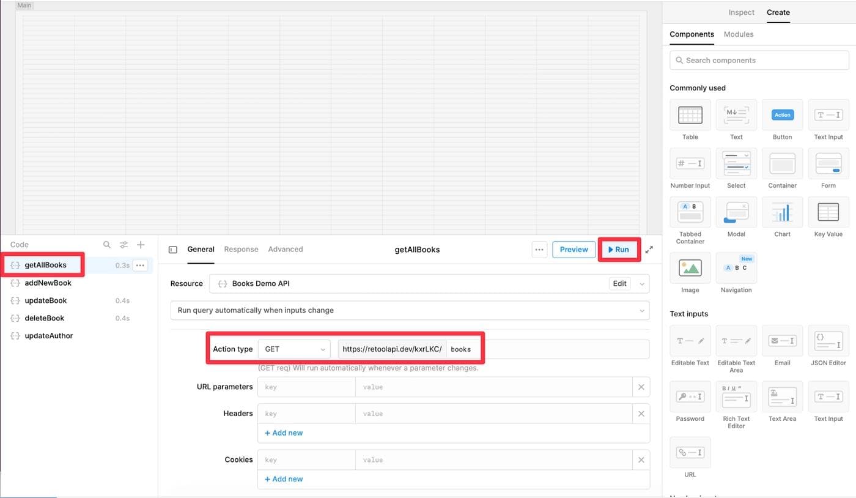Viewport: 856px width, 498px height.
Task: Click the search icon in Code panel
Action: tap(107, 245)
